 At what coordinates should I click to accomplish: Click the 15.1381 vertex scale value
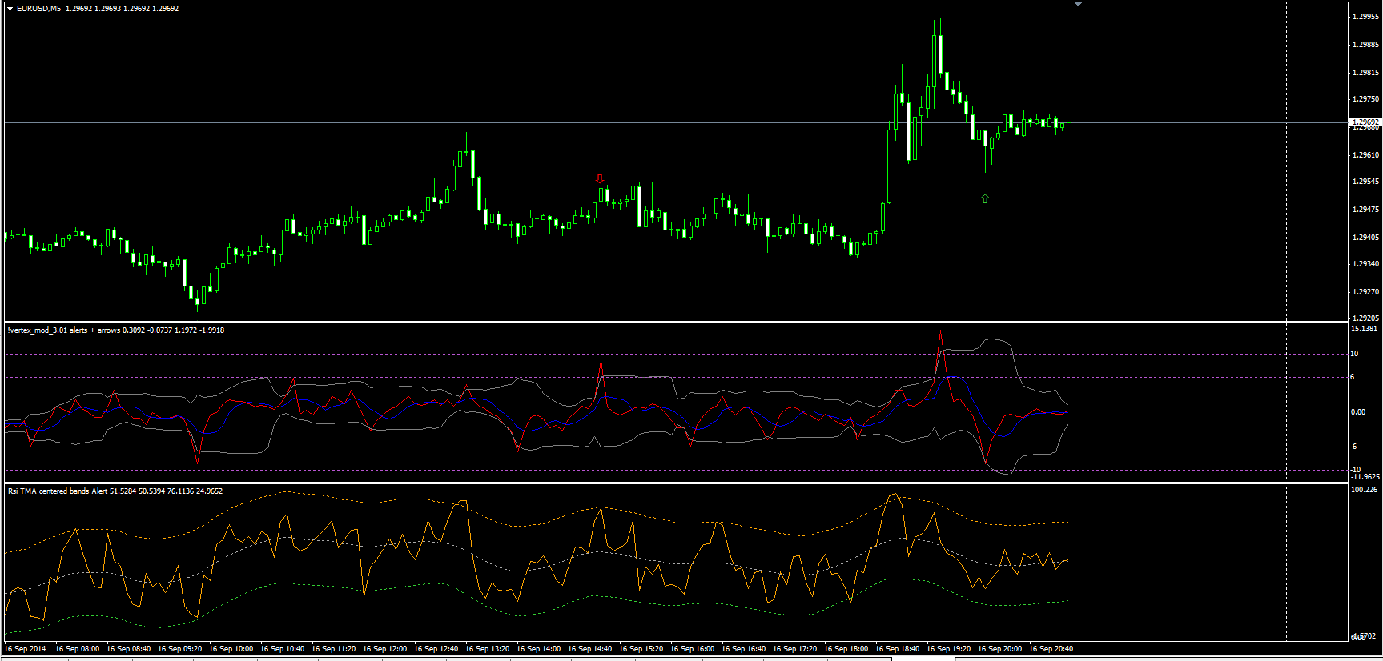1365,329
